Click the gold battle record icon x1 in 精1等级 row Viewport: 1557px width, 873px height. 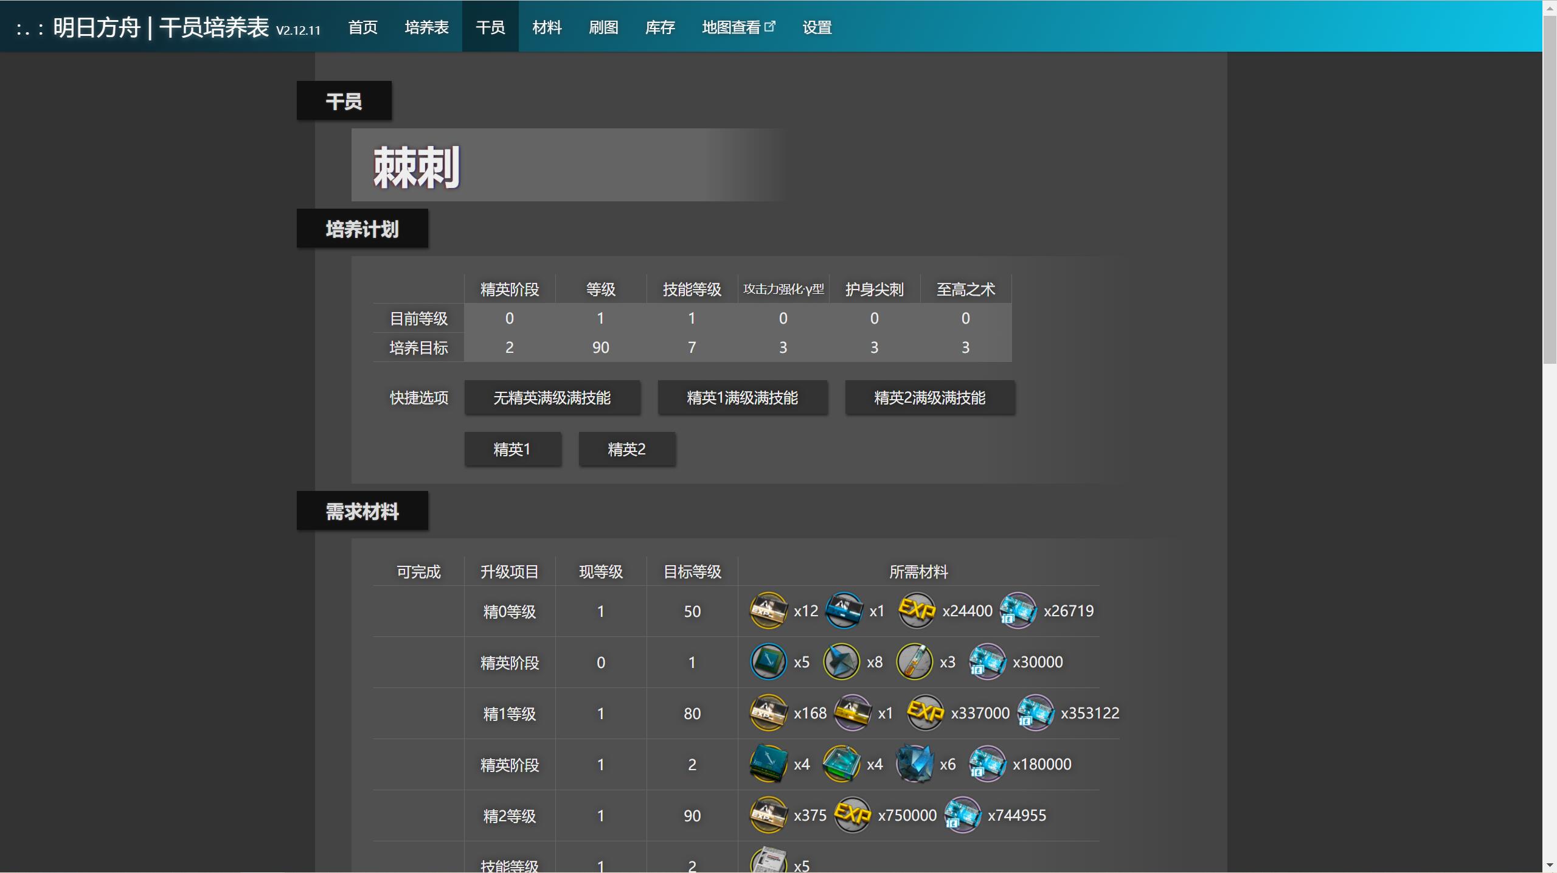coord(853,712)
